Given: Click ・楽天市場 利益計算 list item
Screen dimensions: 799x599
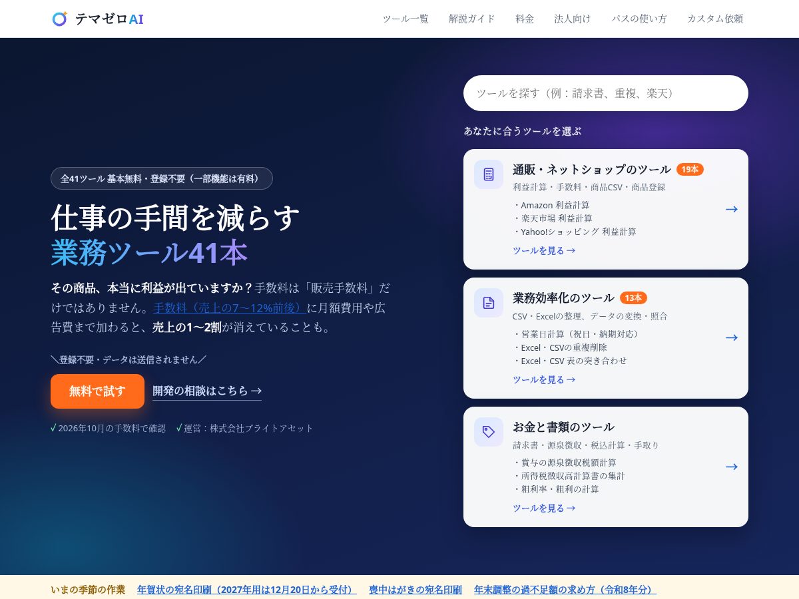Looking at the screenshot, I should point(553,218).
